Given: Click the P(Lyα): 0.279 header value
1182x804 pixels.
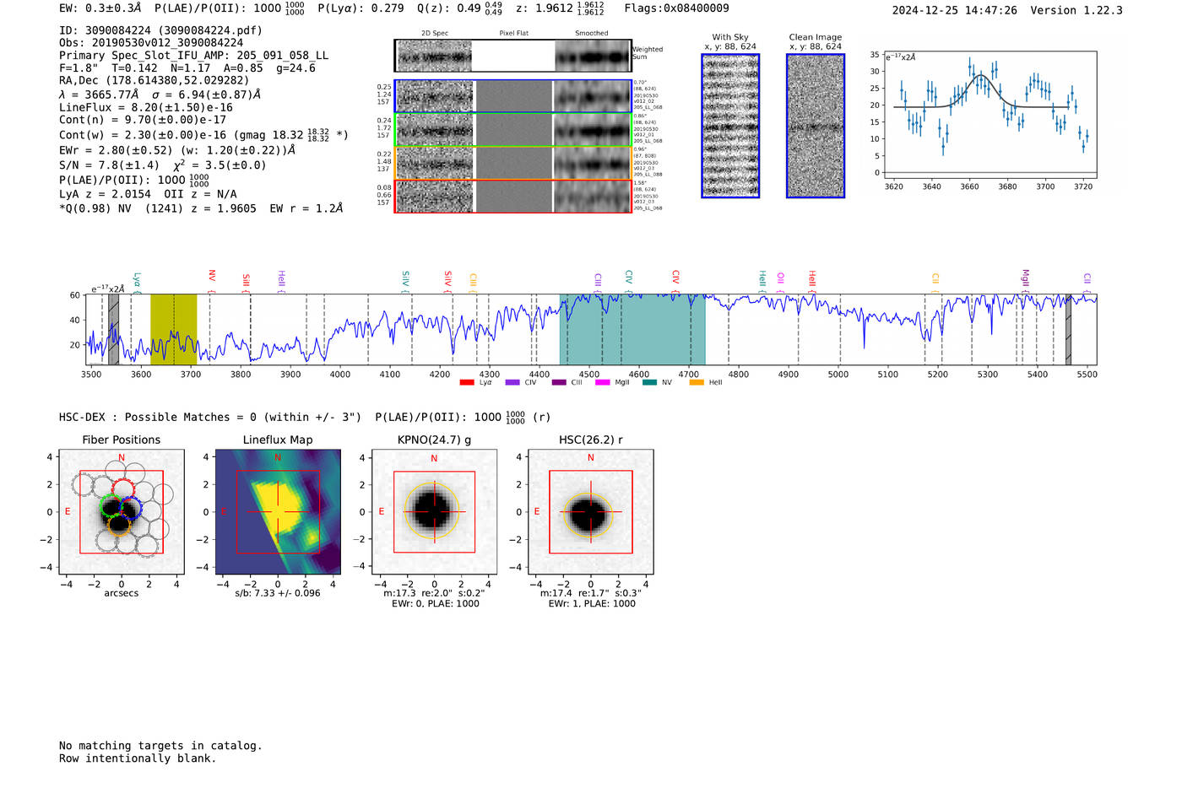Looking at the screenshot, I should pos(361,8).
